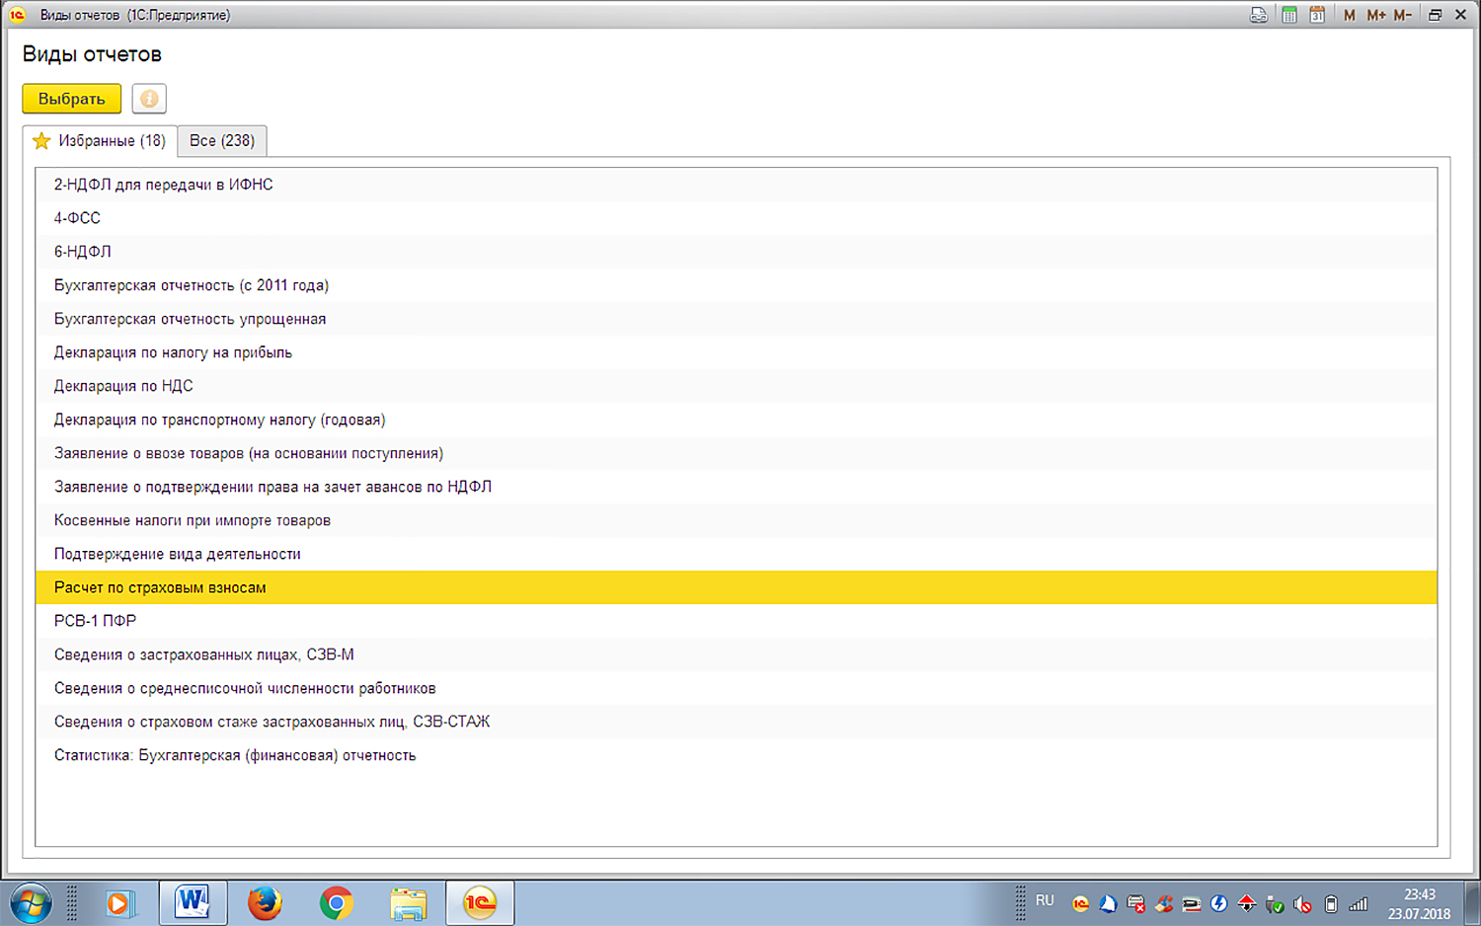This screenshot has height=926, width=1481.
Task: Click the Выбрать button
Action: pyautogui.click(x=71, y=99)
